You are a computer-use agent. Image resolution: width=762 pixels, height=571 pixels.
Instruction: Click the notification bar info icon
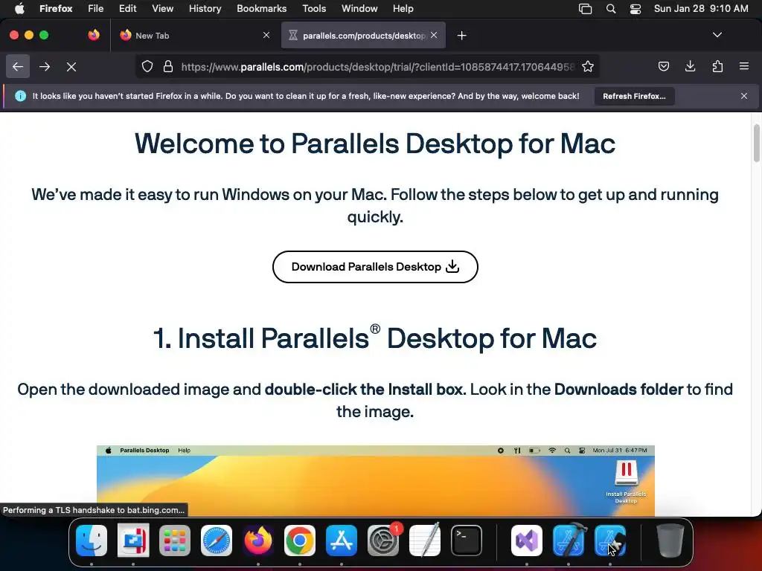coord(20,96)
